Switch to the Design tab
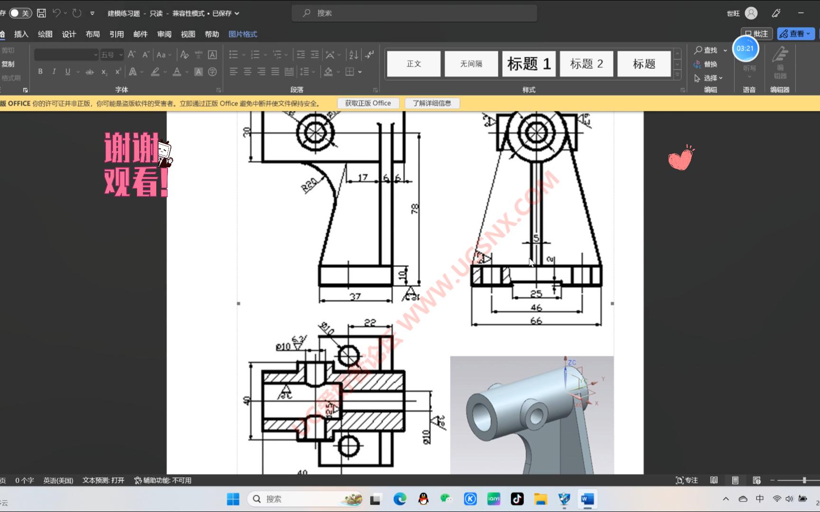Image resolution: width=820 pixels, height=512 pixels. coord(69,34)
